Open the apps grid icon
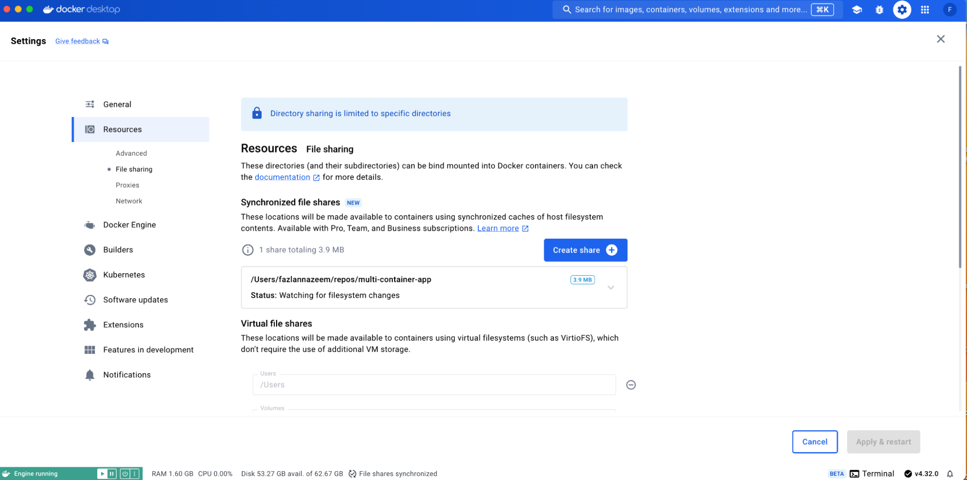The width and height of the screenshot is (967, 480). coord(924,10)
